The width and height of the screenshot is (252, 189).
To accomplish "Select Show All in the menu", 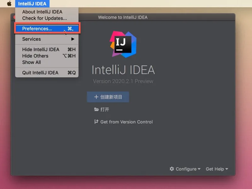I will click(x=31, y=62).
